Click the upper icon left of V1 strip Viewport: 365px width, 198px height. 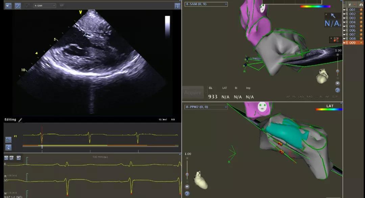pyautogui.click(x=8, y=140)
